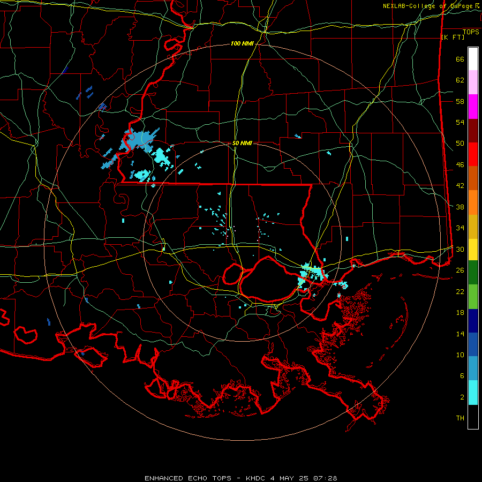Click the light pink legend swatch
This screenshot has height=482, width=482.
click(x=473, y=82)
